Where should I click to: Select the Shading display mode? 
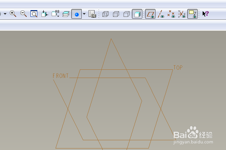137,14
